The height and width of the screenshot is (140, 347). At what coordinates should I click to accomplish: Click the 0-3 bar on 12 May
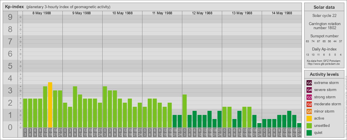point(185,111)
